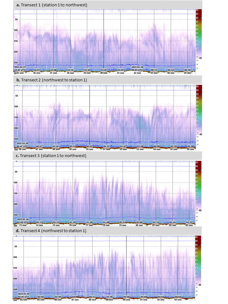Click the '00:36' time marker

coord(187,70)
